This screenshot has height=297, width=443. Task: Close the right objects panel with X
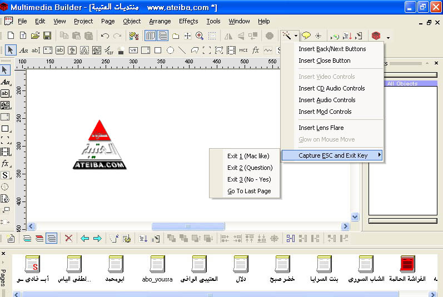click(436, 63)
